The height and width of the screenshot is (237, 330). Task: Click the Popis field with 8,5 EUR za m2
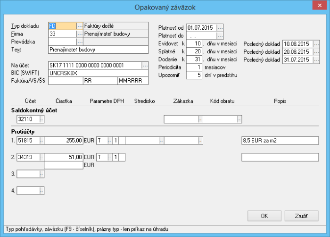276,140
